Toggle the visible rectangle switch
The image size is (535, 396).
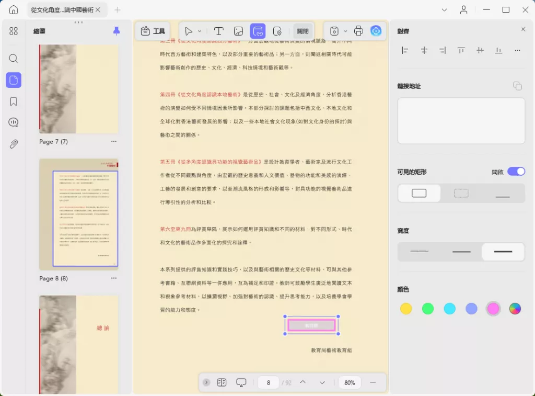point(516,172)
